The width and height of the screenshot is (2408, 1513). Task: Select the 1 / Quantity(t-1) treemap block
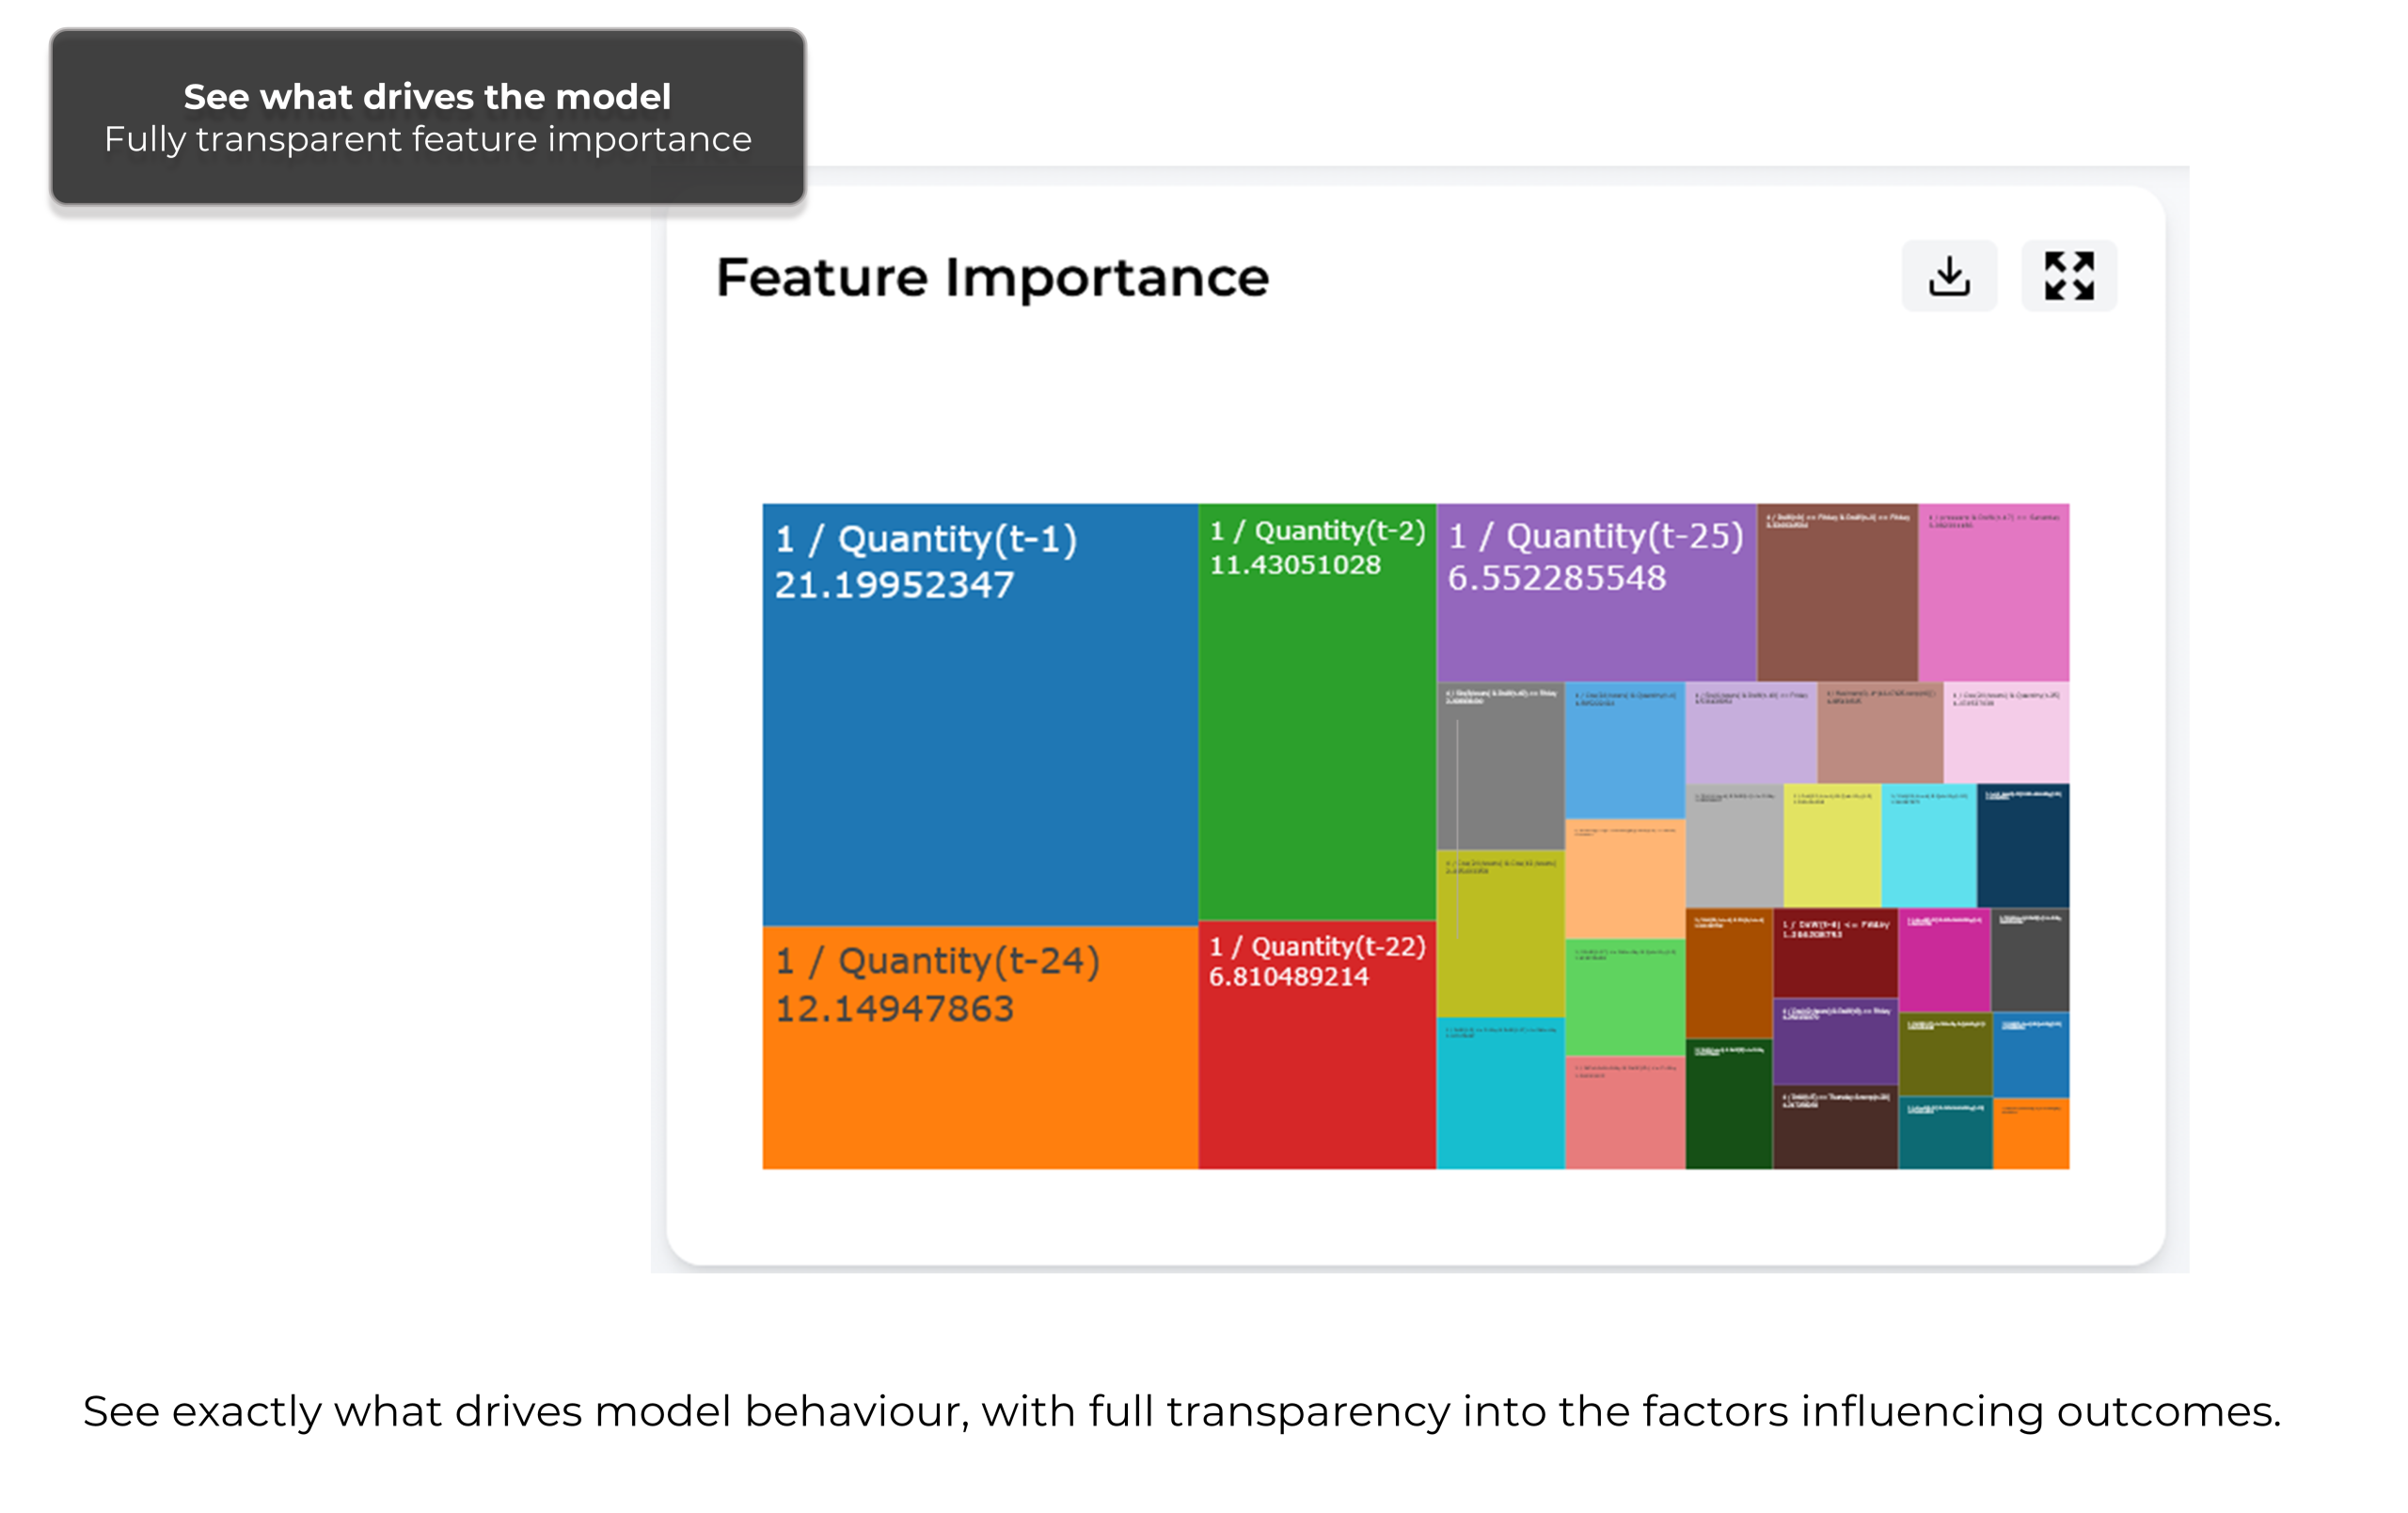point(980,714)
